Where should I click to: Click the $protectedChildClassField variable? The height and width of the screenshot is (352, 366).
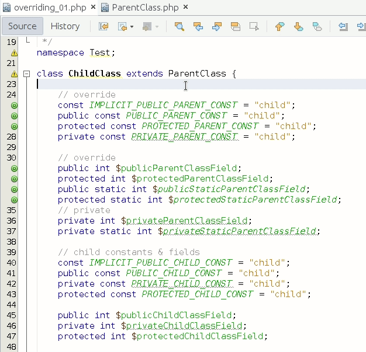(198, 336)
